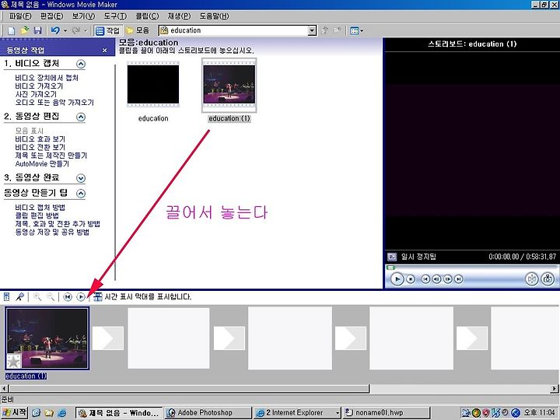Open the 파일(F) menu
Screen dimensions: 560x420
click(x=20, y=16)
